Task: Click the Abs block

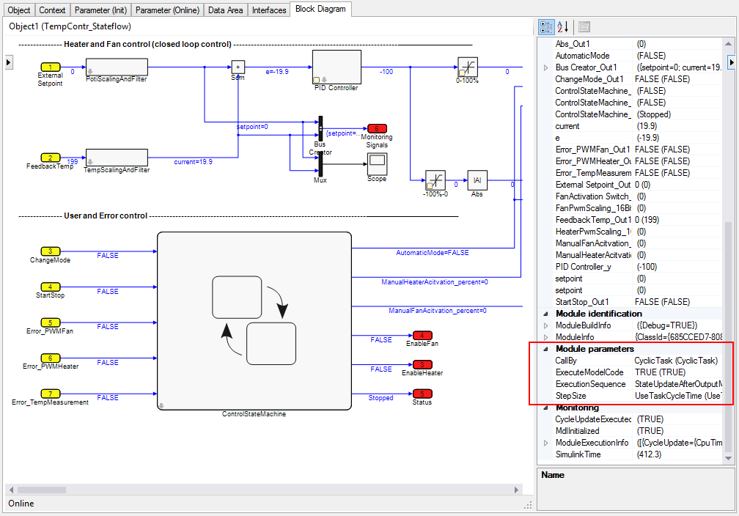Action: coord(477,180)
